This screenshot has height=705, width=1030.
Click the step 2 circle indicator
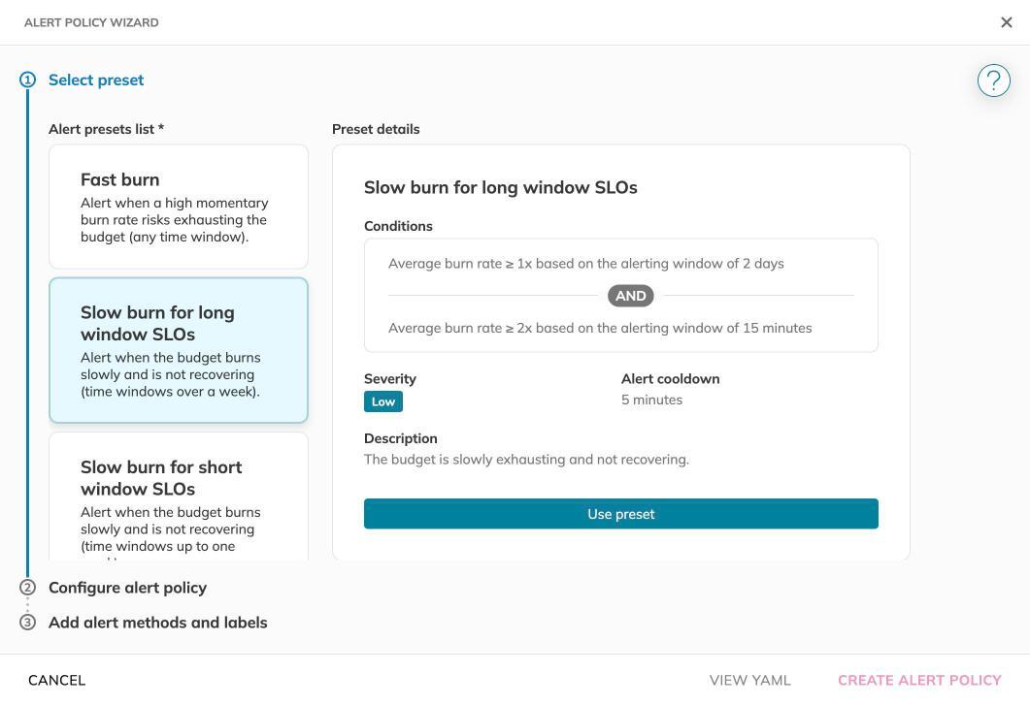pyautogui.click(x=28, y=588)
